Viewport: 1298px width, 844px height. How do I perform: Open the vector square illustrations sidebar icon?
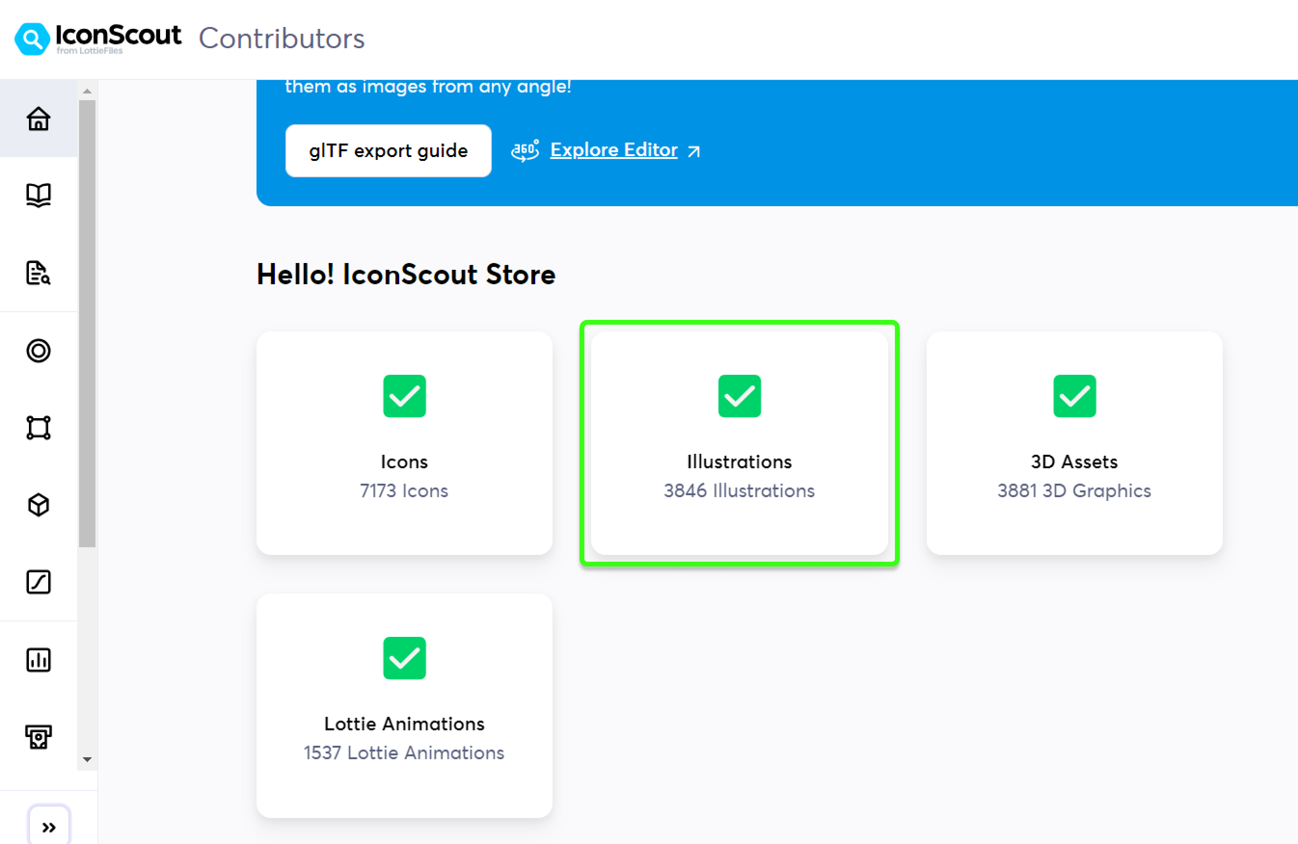38,428
